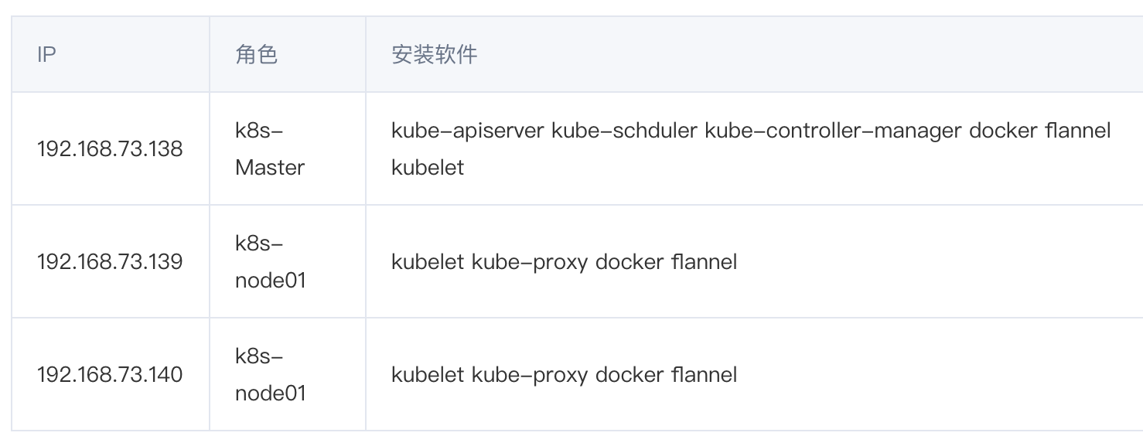Screen dimensions: 1143x436
Task: Select IP address 192.168.73.140 cell
Action: pos(110,374)
